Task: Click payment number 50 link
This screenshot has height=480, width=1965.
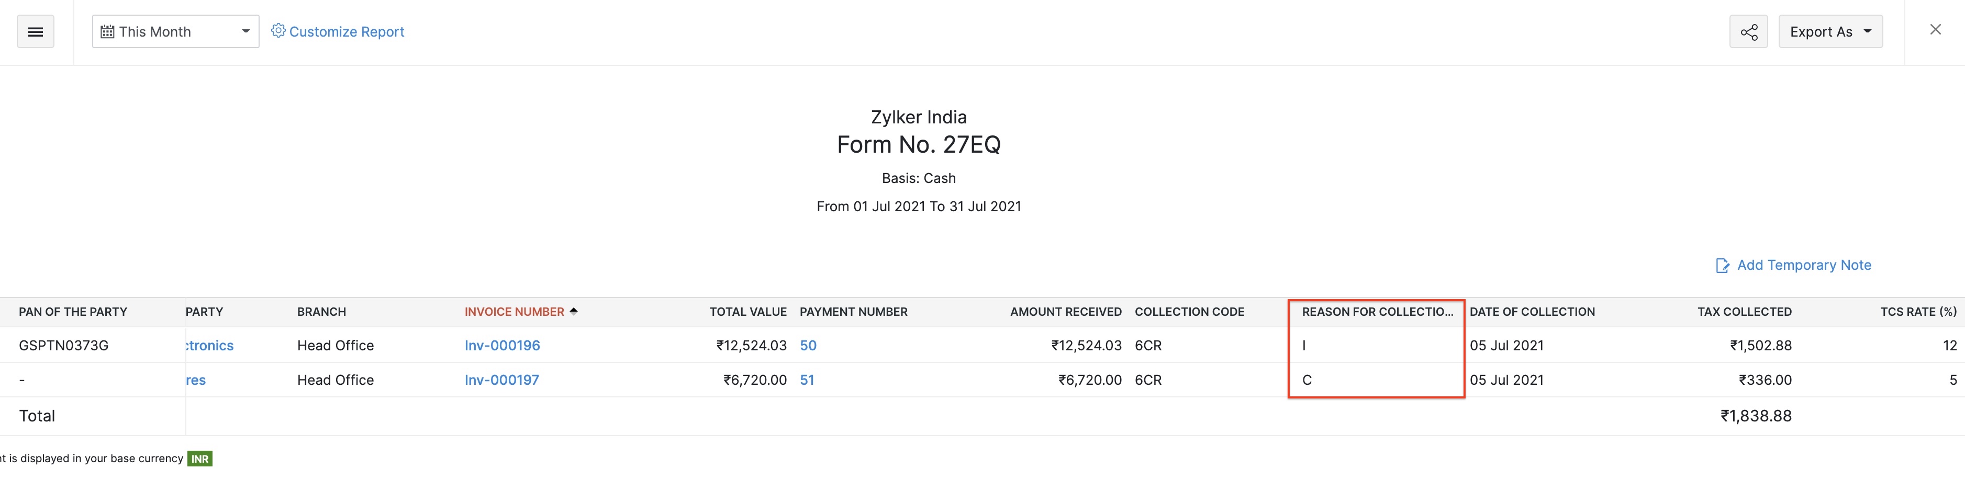Action: (809, 345)
